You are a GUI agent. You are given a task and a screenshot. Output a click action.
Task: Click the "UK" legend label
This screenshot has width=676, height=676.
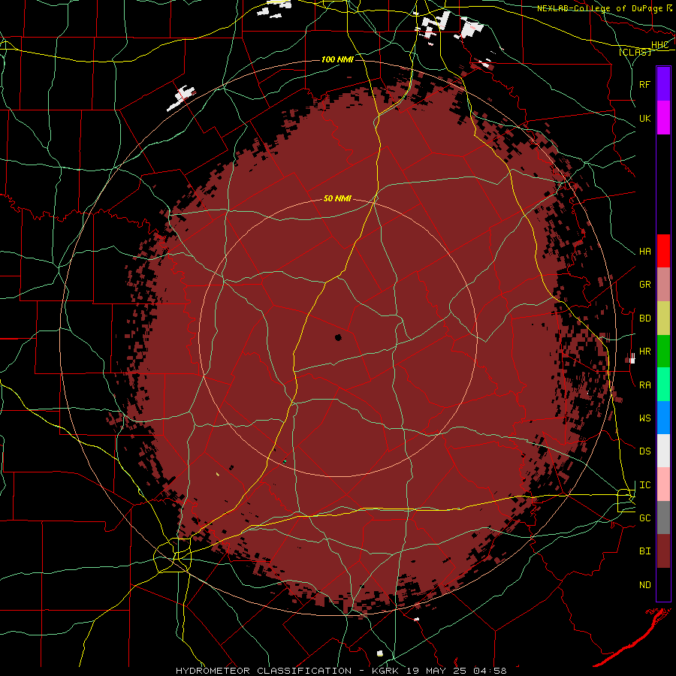tap(644, 118)
